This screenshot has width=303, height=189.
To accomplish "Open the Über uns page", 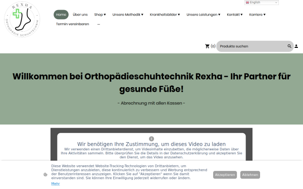I will (80, 15).
